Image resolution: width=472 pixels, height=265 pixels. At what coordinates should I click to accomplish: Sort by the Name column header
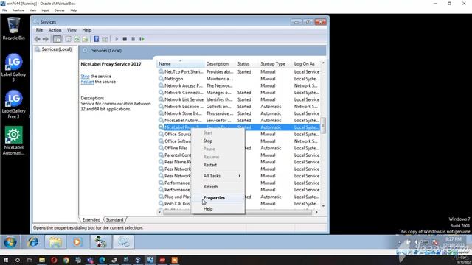pyautogui.click(x=180, y=64)
